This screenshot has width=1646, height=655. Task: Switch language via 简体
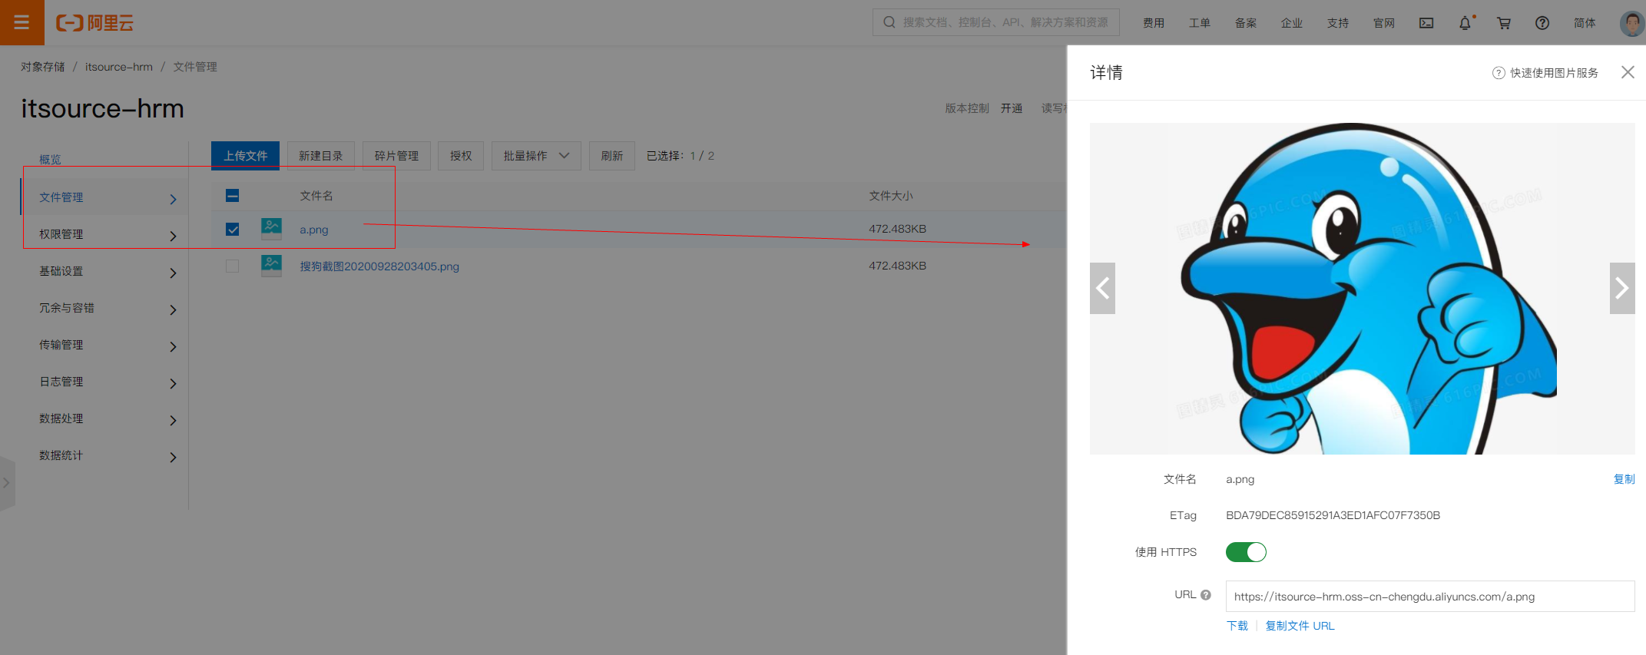pyautogui.click(x=1585, y=23)
